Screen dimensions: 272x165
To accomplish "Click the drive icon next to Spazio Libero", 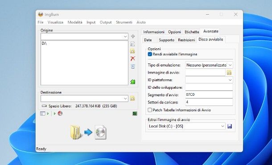I will (x=45, y=106).
